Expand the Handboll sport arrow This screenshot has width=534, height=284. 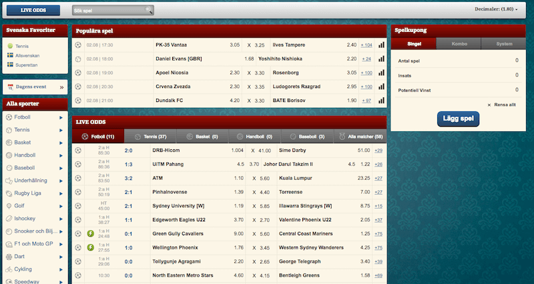click(x=61, y=155)
